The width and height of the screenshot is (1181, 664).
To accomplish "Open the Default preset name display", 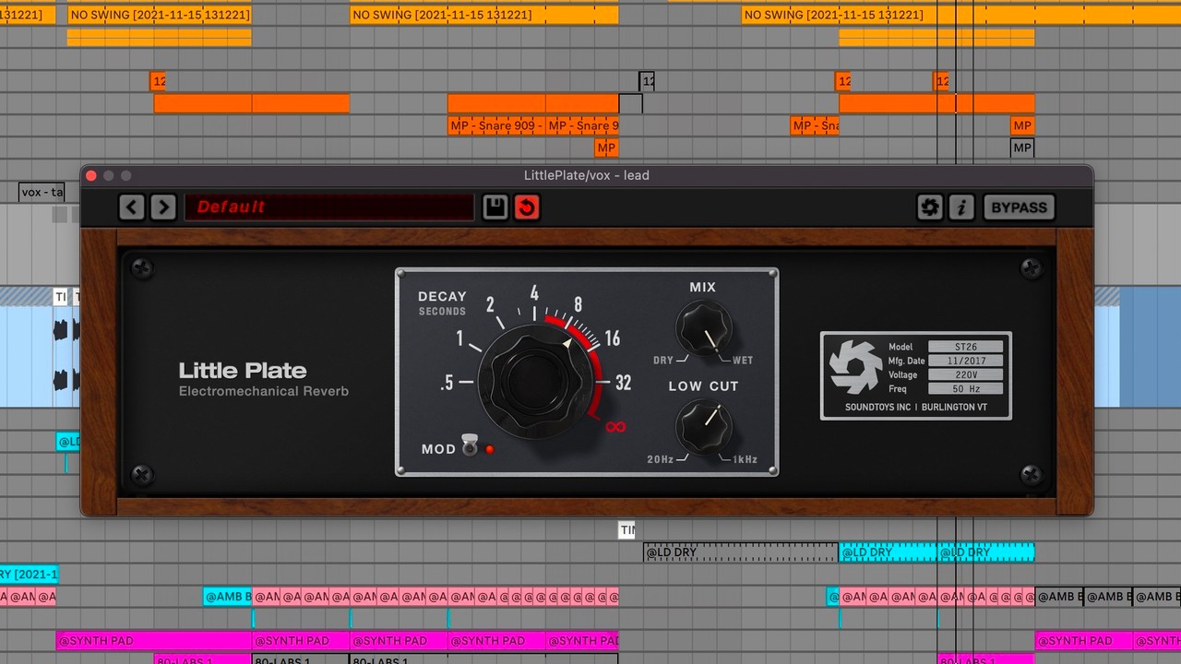I will 329,207.
